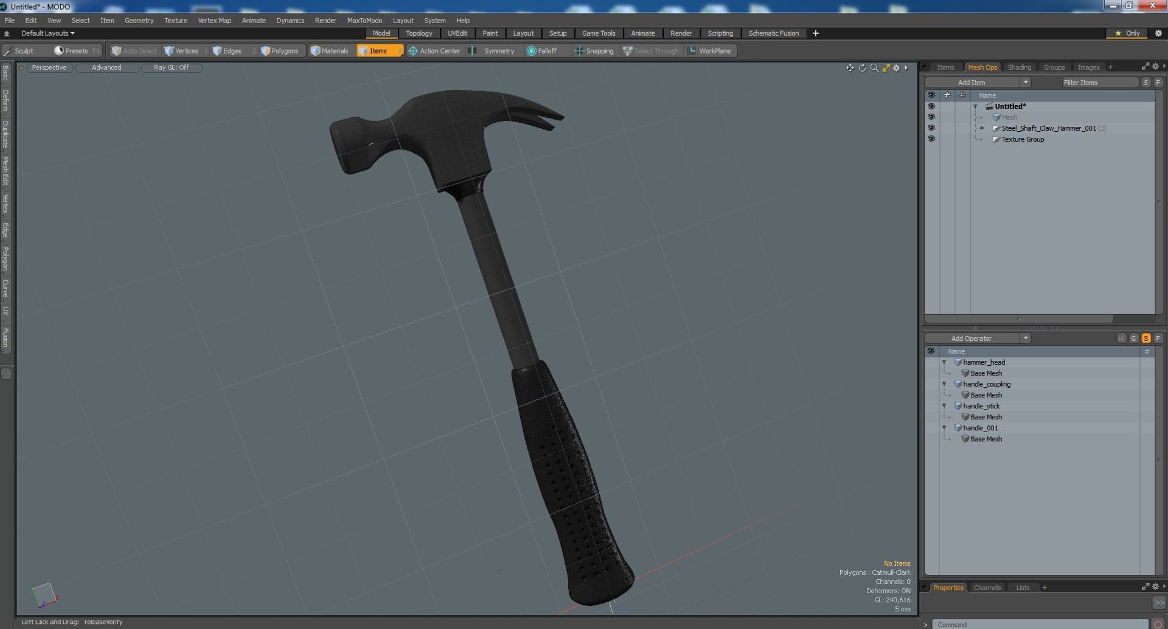Open the MaxToModo menu

[x=364, y=20]
